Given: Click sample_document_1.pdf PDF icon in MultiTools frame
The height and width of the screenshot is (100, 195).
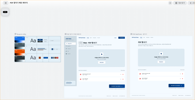Looking at the screenshot, I should coord(140,74).
